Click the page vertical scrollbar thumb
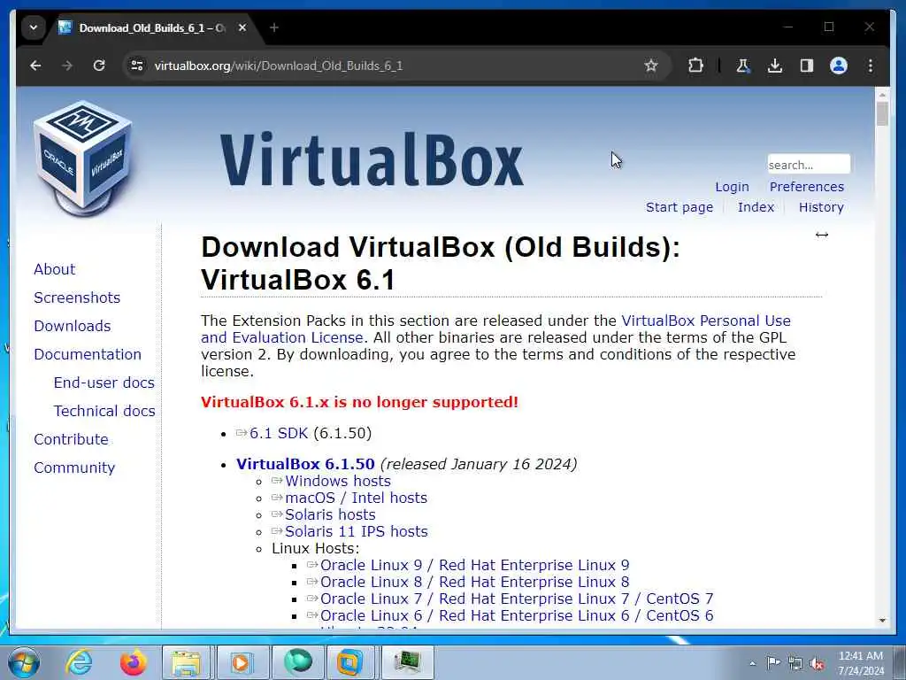Image resolution: width=906 pixels, height=680 pixels. tap(882, 114)
